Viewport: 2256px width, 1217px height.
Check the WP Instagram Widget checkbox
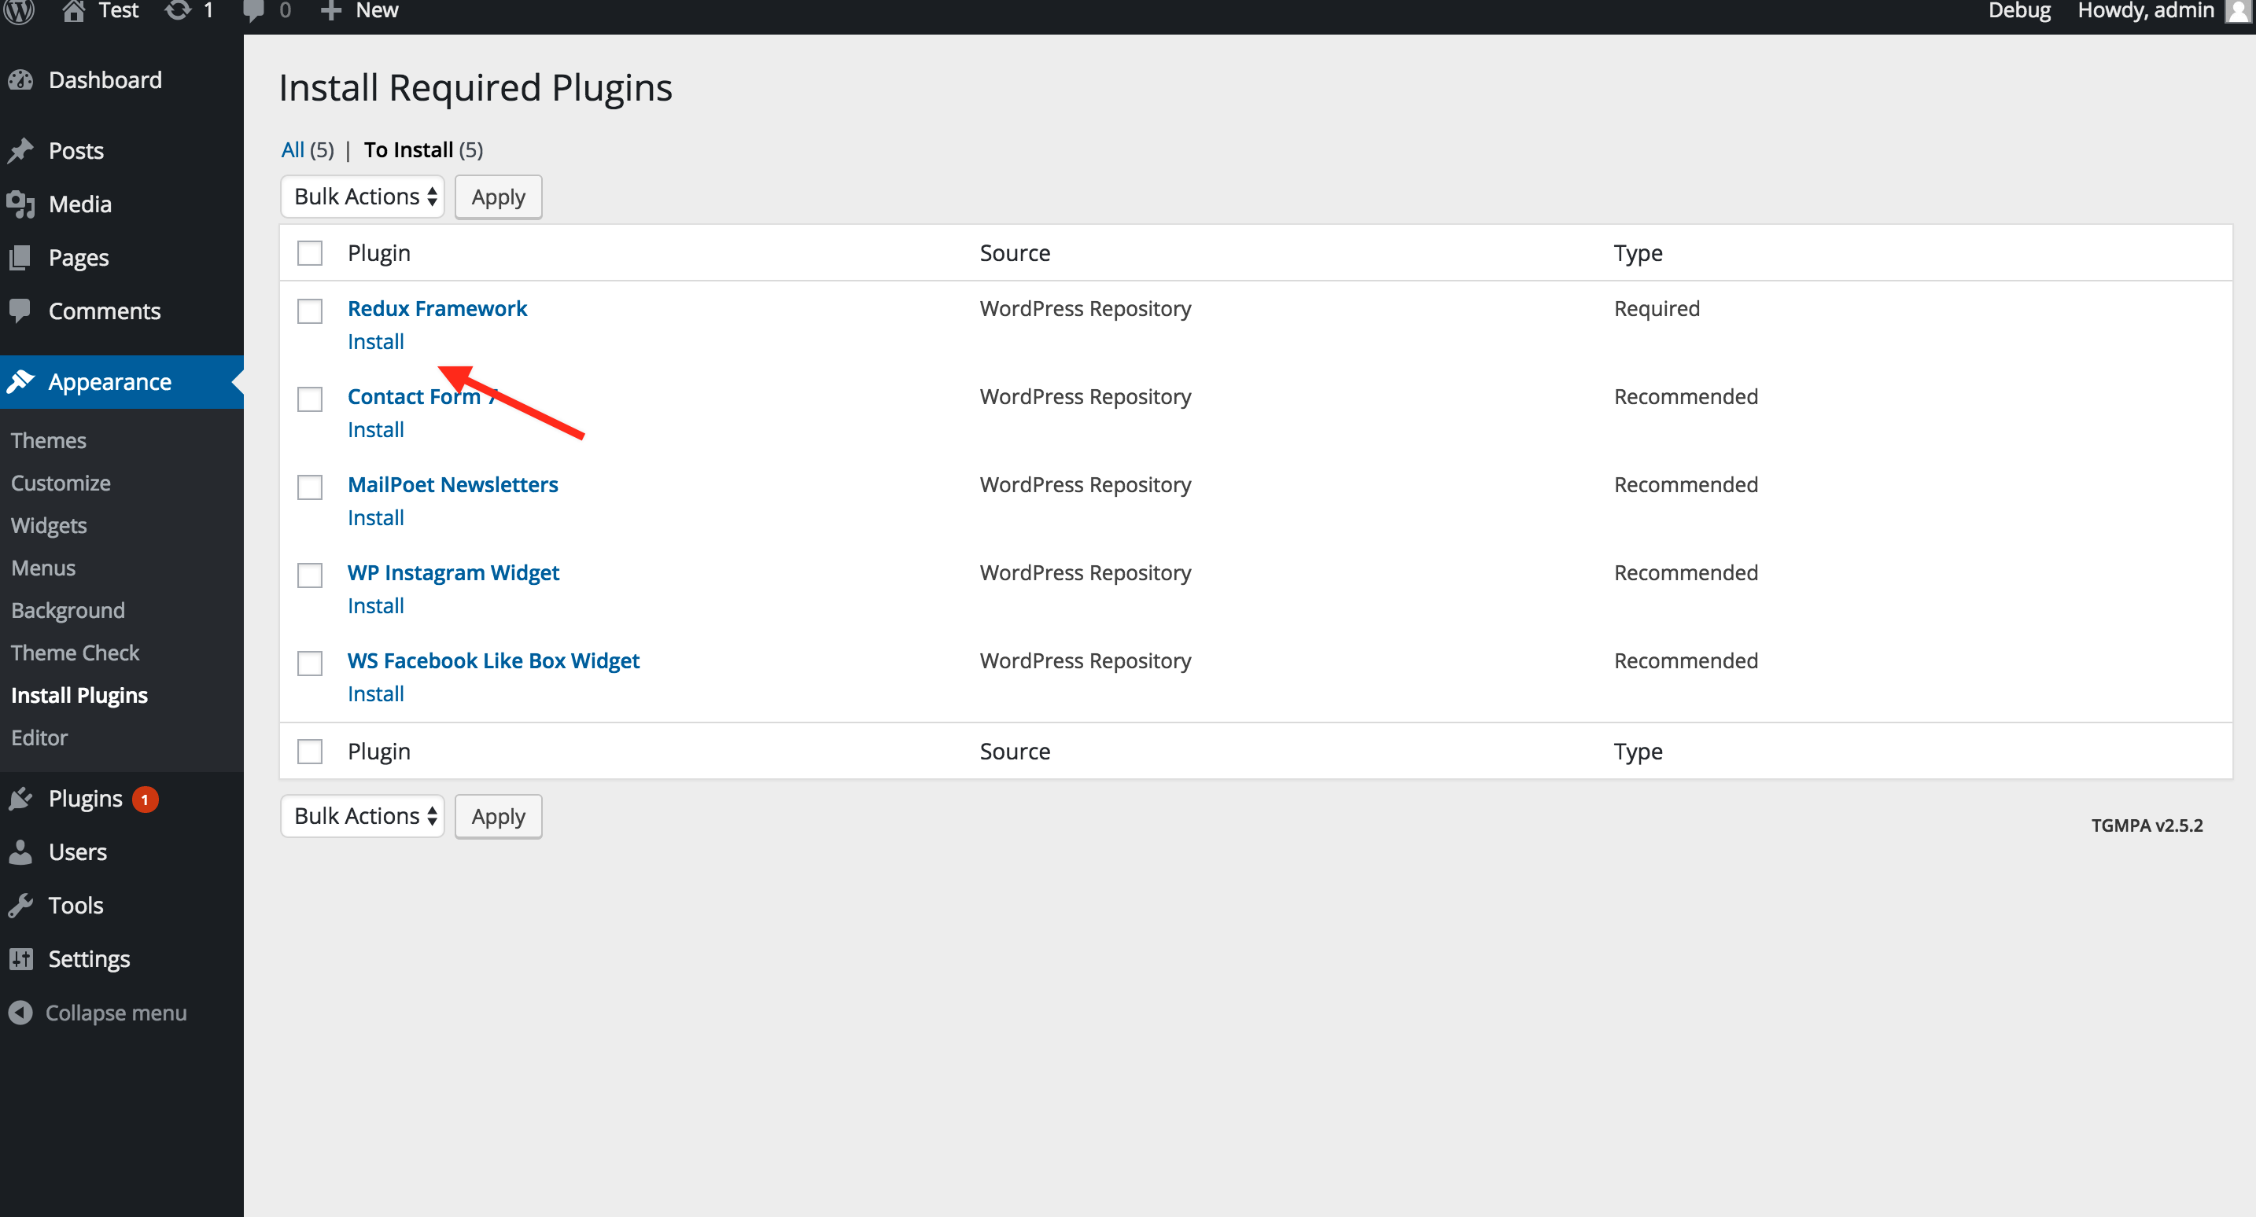pos(309,575)
